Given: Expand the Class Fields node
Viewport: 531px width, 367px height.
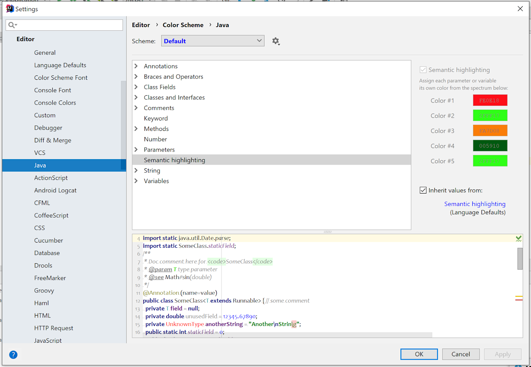Looking at the screenshot, I should click(136, 87).
